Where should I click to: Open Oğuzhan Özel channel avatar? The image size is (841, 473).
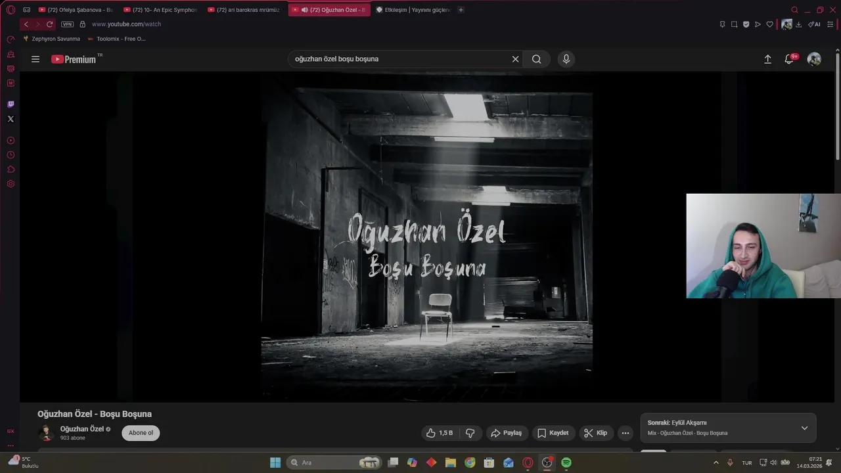click(46, 433)
